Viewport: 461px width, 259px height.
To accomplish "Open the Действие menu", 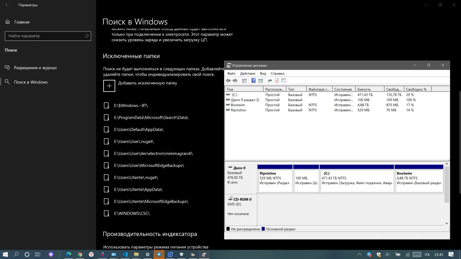I will coord(248,73).
